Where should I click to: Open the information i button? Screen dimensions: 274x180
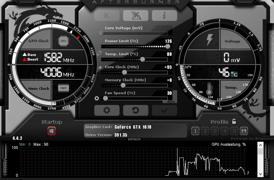coord(165,16)
